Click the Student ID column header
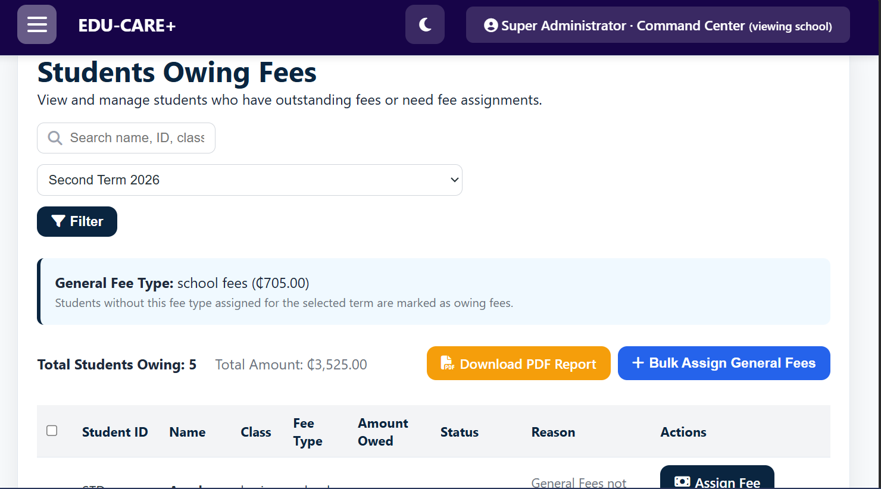The height and width of the screenshot is (489, 881). coord(115,432)
